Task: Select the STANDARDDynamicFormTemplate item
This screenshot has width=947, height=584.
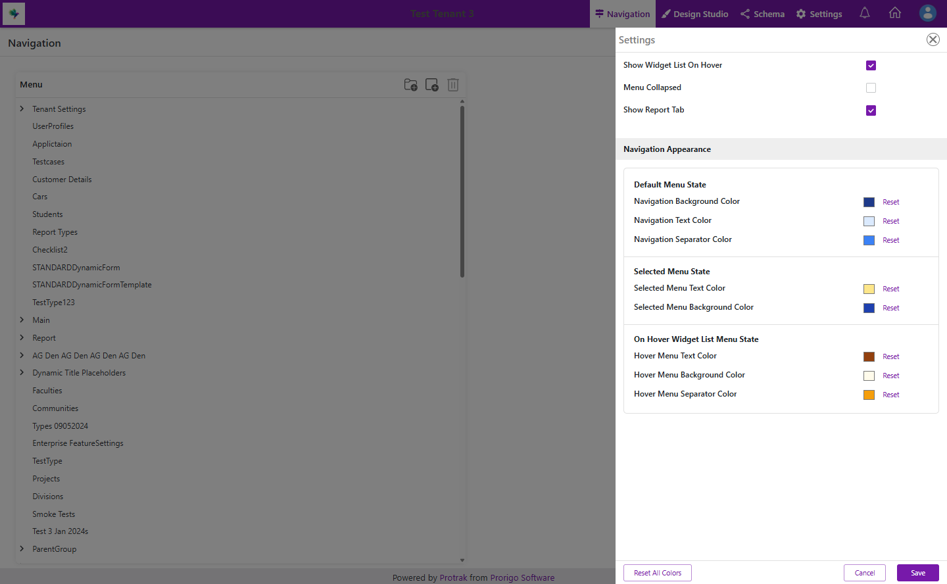Action: point(92,285)
